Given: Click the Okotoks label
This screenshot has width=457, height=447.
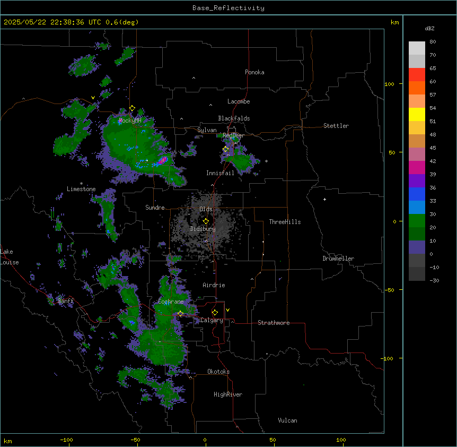Looking at the screenshot, I should pos(218,372).
